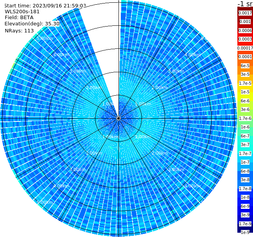The image size is (253, 237).
Task: Click the 6e-5 colorbar label
Action: tap(245, 66)
